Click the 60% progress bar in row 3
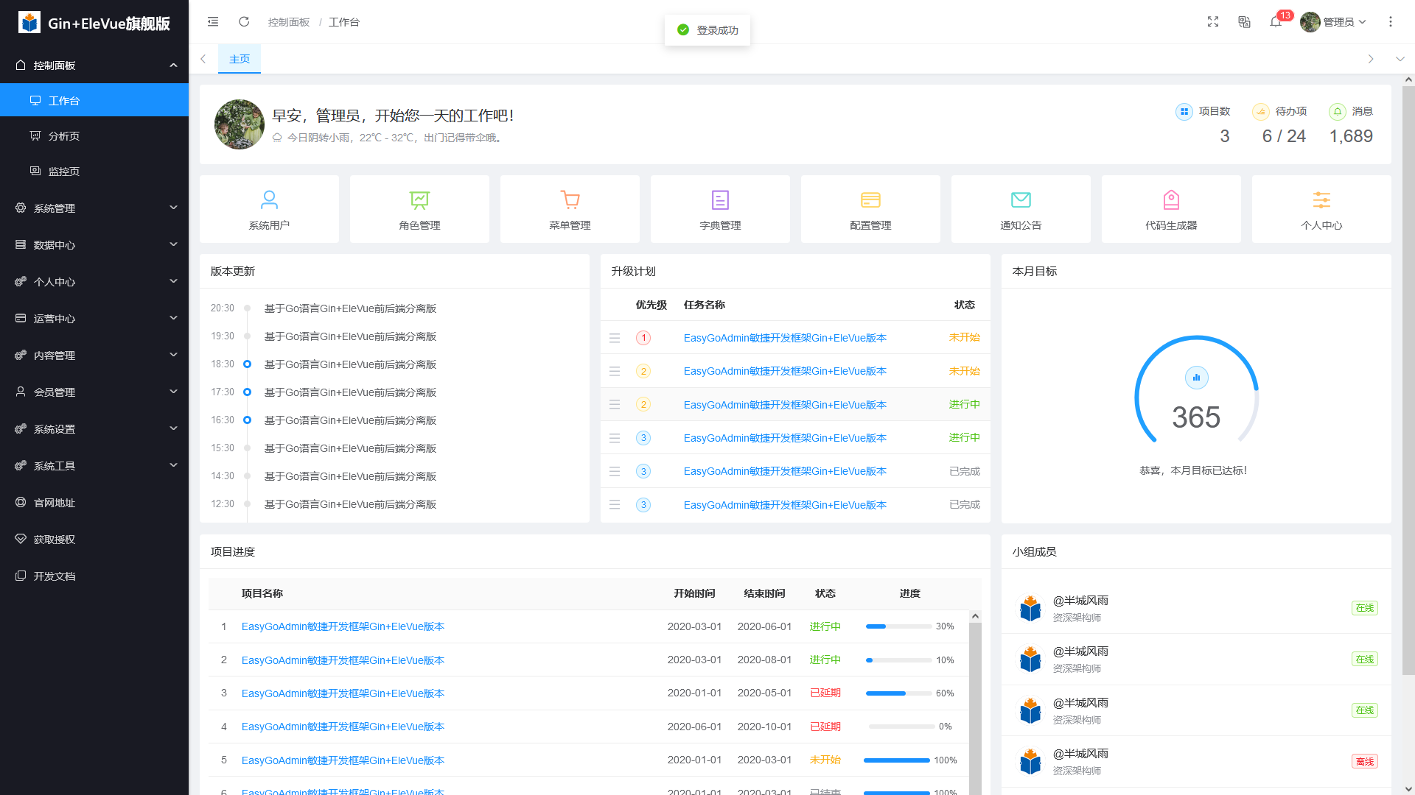 pyautogui.click(x=898, y=693)
